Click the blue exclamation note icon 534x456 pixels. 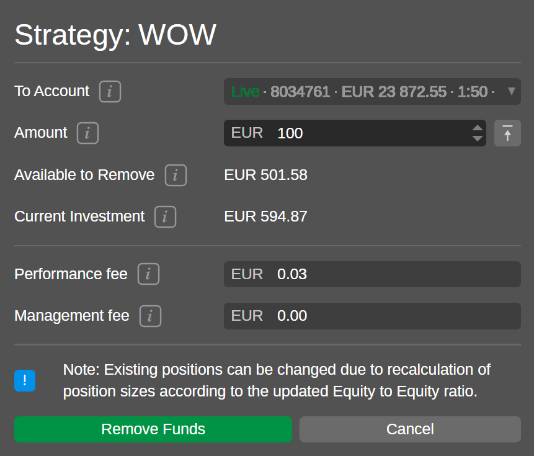(x=25, y=380)
